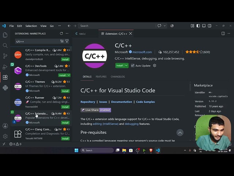Expand the Copilot chat dropdown chevron
Viewport: 234px width, 176px height.
coord(165,26)
